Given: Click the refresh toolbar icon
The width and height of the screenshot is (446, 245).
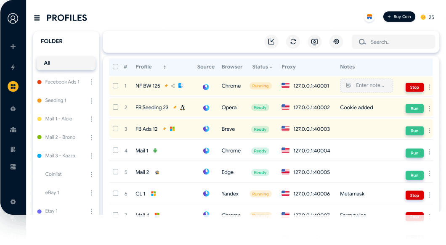Looking at the screenshot, I should coord(293,42).
